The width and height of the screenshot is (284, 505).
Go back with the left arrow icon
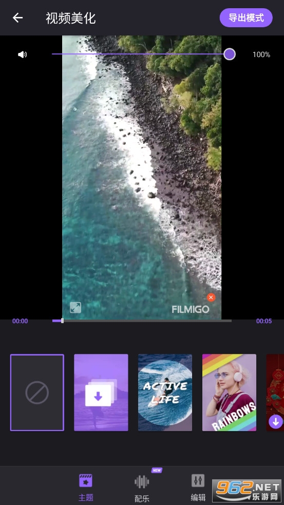(x=17, y=17)
